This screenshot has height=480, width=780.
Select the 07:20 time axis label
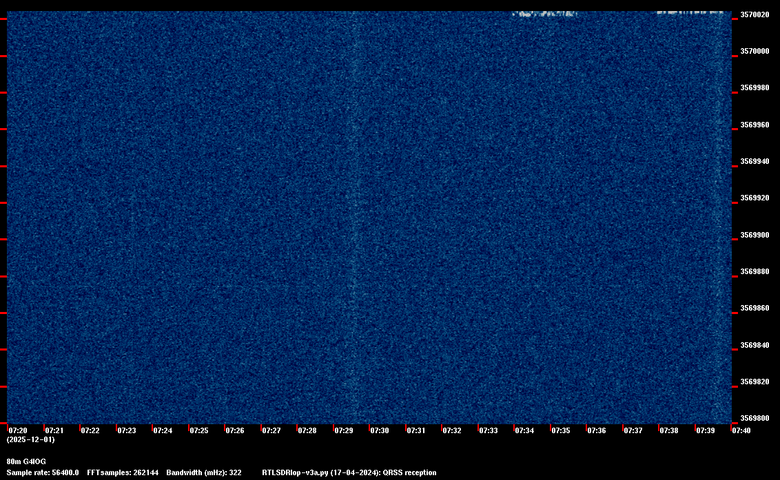[18, 430]
